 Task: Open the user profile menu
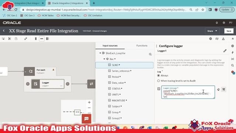coord(230,23)
